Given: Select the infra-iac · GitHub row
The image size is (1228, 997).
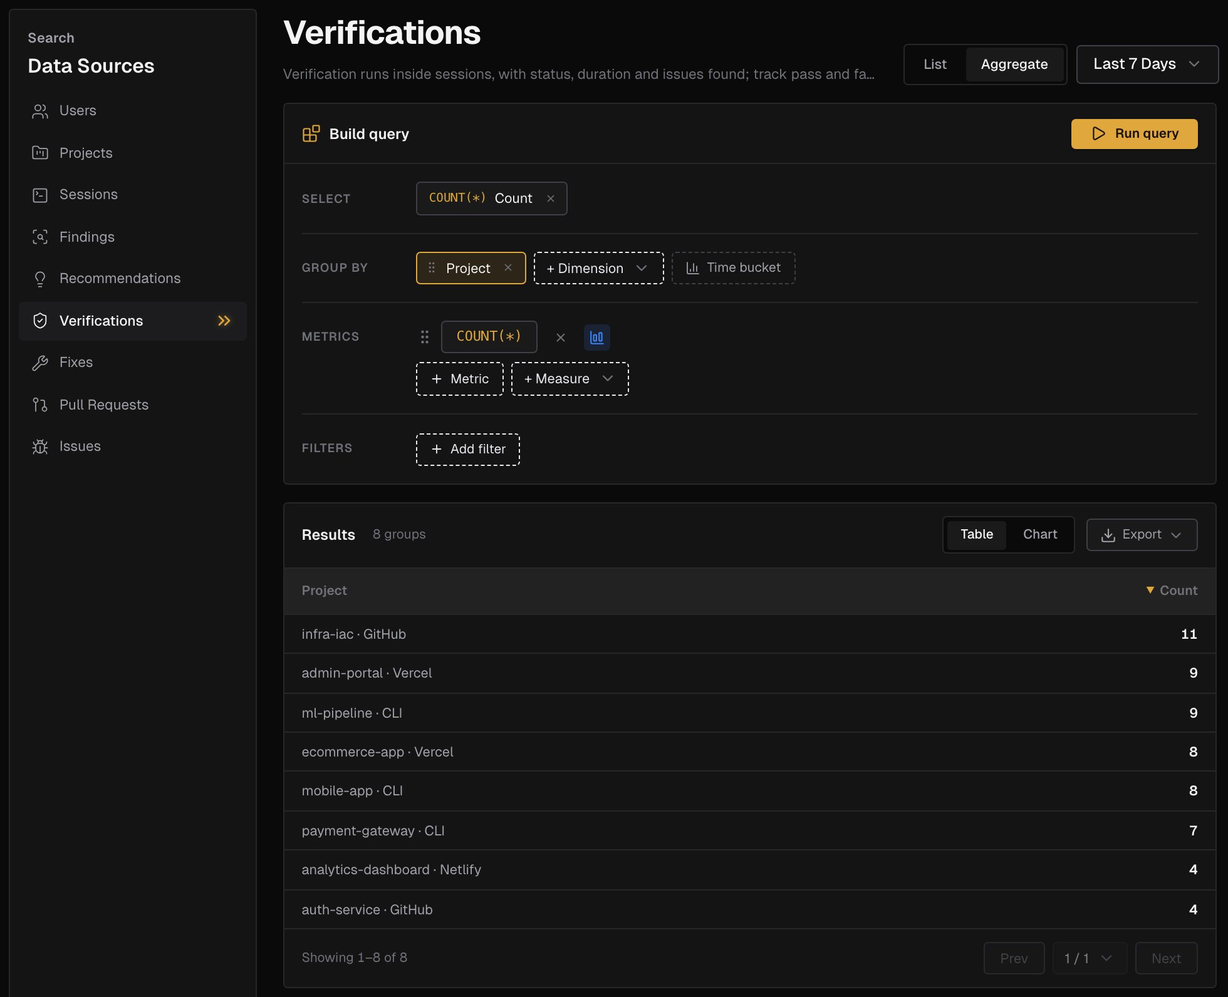Looking at the screenshot, I should coord(749,634).
